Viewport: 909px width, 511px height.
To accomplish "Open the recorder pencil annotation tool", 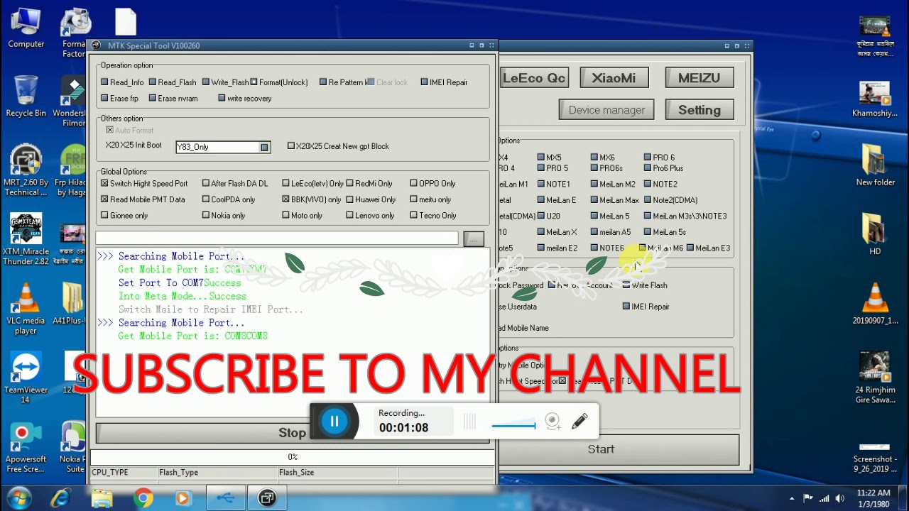I will point(579,421).
